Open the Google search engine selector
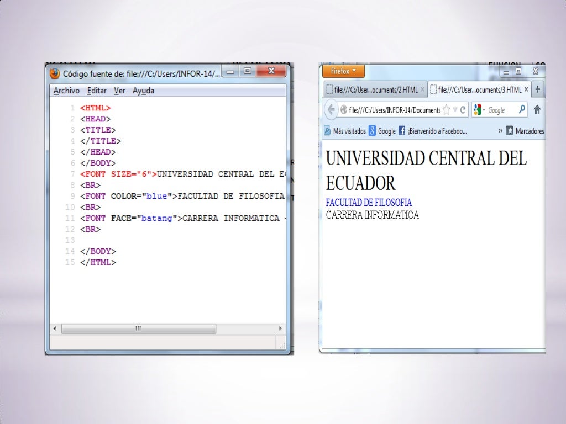Screen dimensions: 566x424 (479, 110)
